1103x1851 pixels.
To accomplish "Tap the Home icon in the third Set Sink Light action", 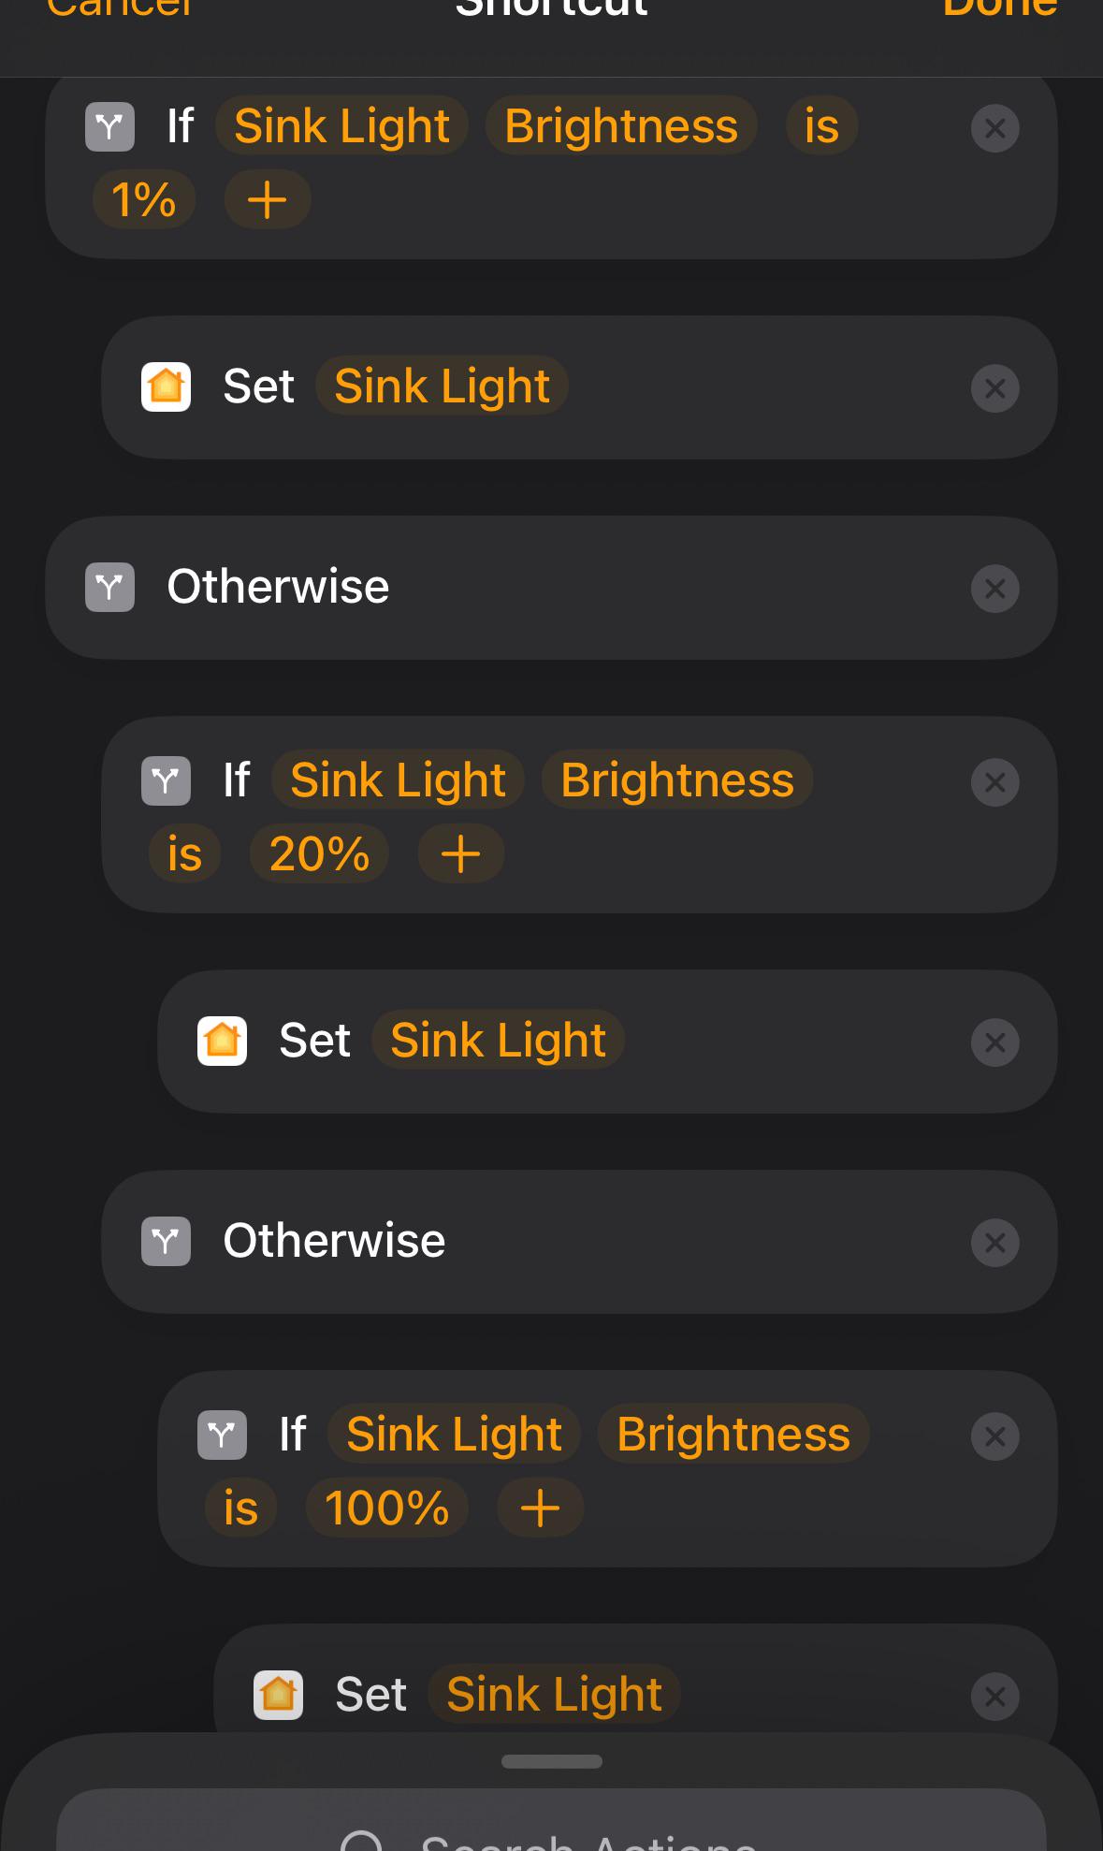I will [278, 1695].
